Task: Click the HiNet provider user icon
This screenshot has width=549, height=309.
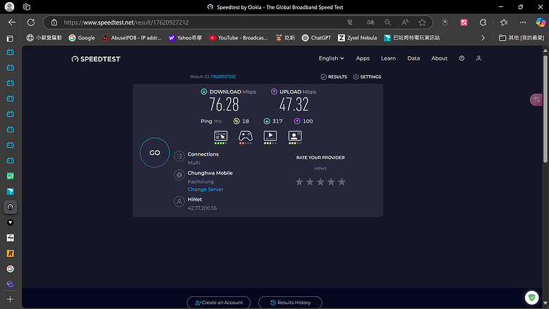Action: tap(179, 201)
